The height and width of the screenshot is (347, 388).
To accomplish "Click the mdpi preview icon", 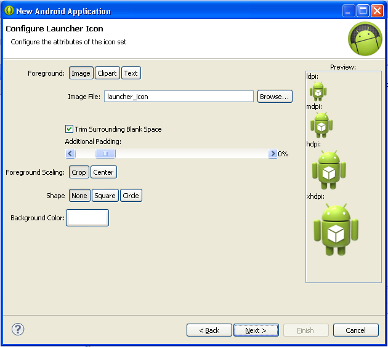I will coord(321,125).
